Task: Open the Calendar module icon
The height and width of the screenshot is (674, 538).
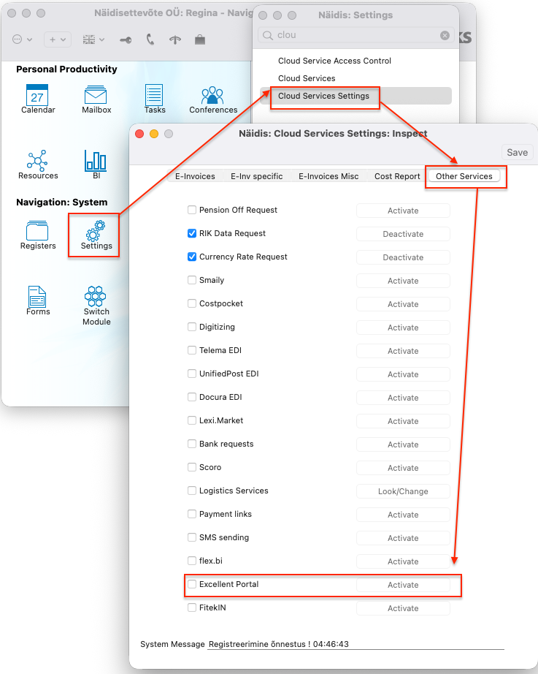Action: pos(37,95)
